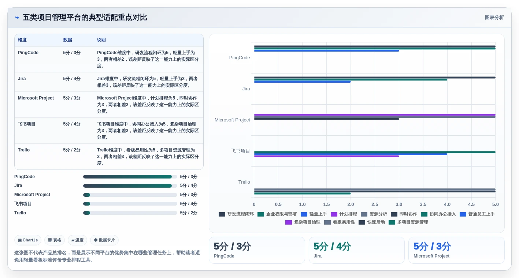
Task: Select the 飞书项目 table row name
Action: point(27,124)
